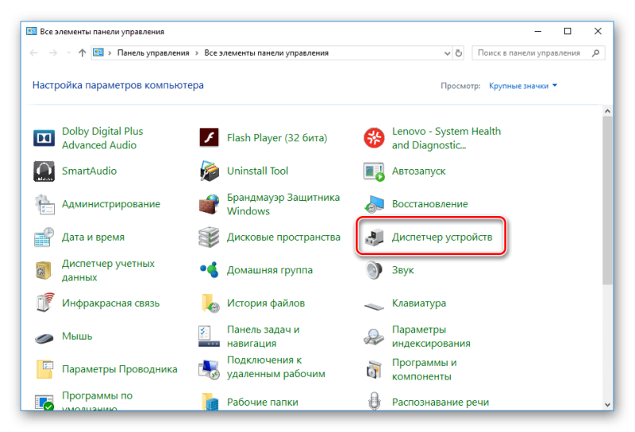Open the Клавиатура link text

coord(419,303)
